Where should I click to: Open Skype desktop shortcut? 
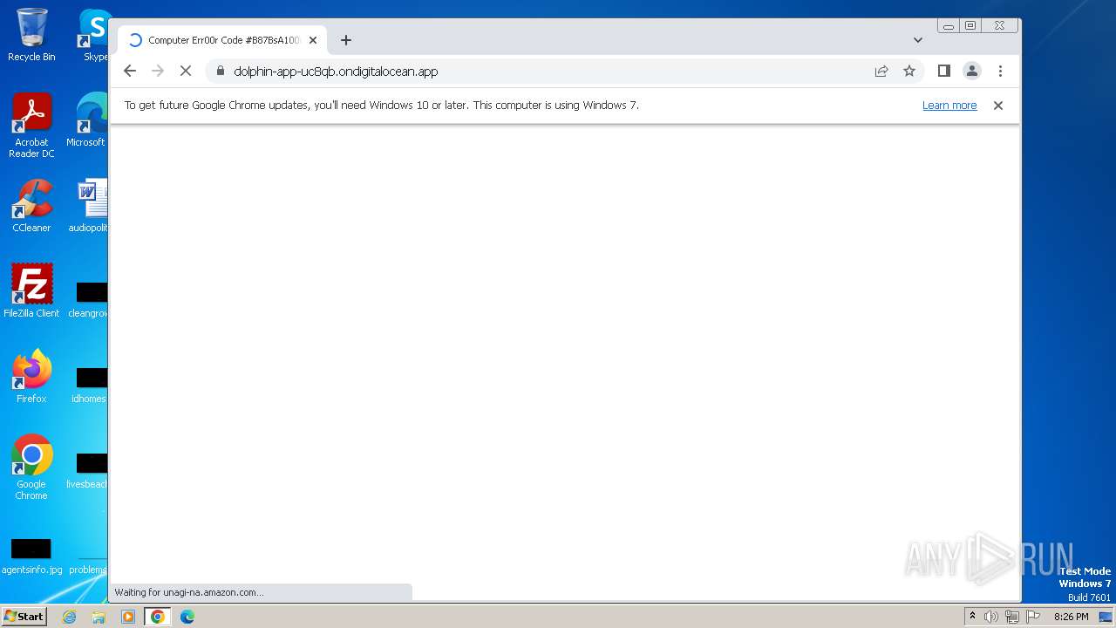(x=94, y=35)
